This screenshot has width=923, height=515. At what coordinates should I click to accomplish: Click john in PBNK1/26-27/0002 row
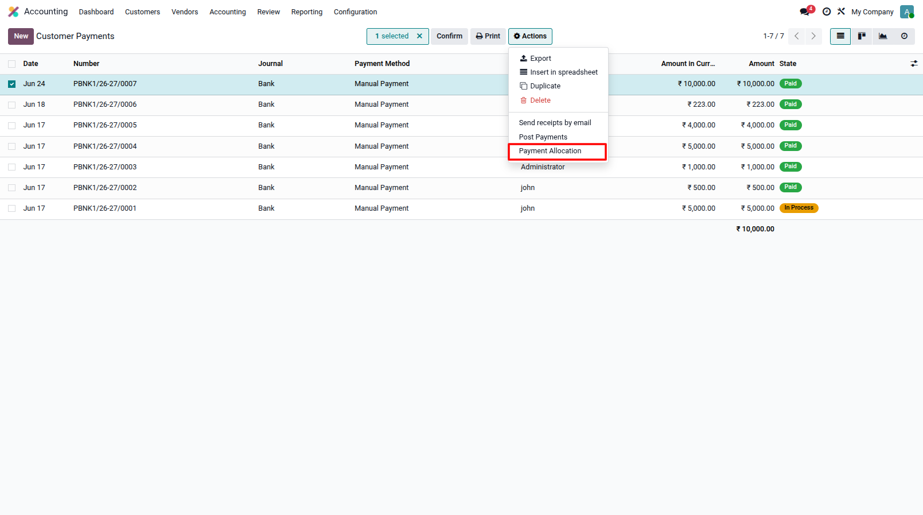coord(528,188)
